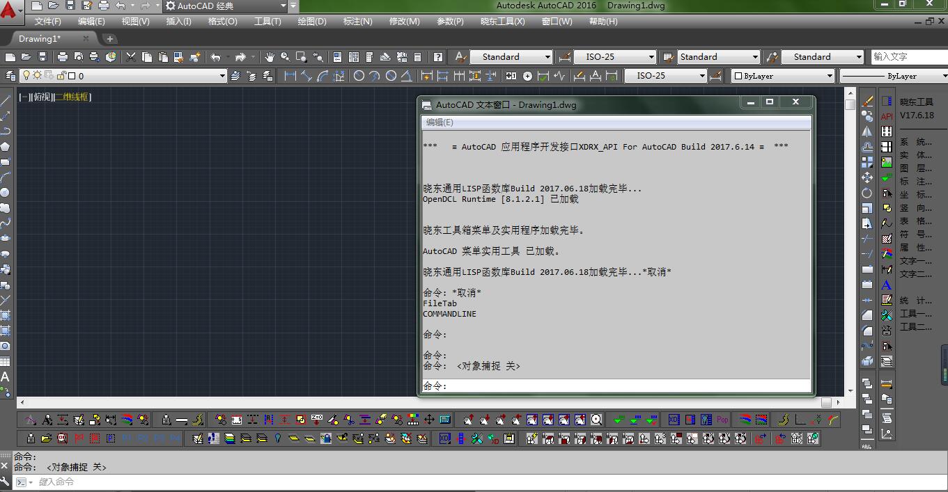Expand Quick Access toolbar customize arrow
The height and width of the screenshot is (492, 948).
point(293,6)
